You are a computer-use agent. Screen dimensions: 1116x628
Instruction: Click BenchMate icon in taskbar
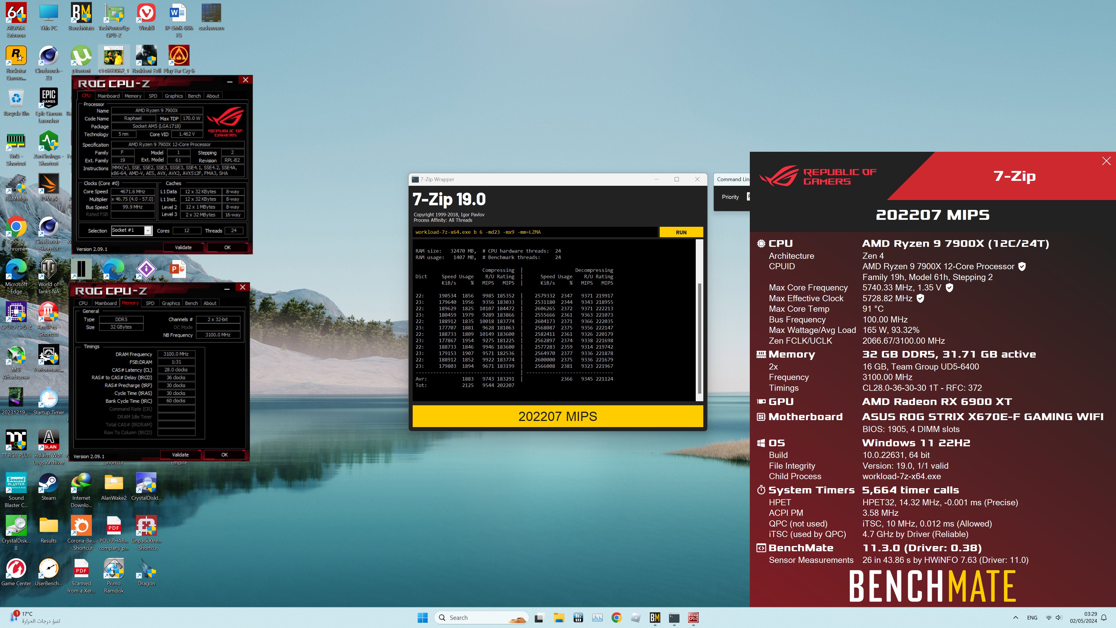654,618
